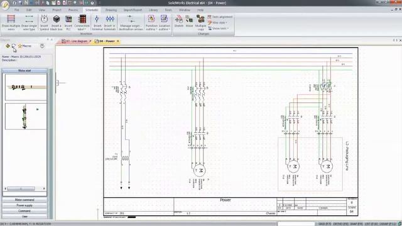Open Manage origin-destination arrows
Screen dimensions: 402x226
131,23
